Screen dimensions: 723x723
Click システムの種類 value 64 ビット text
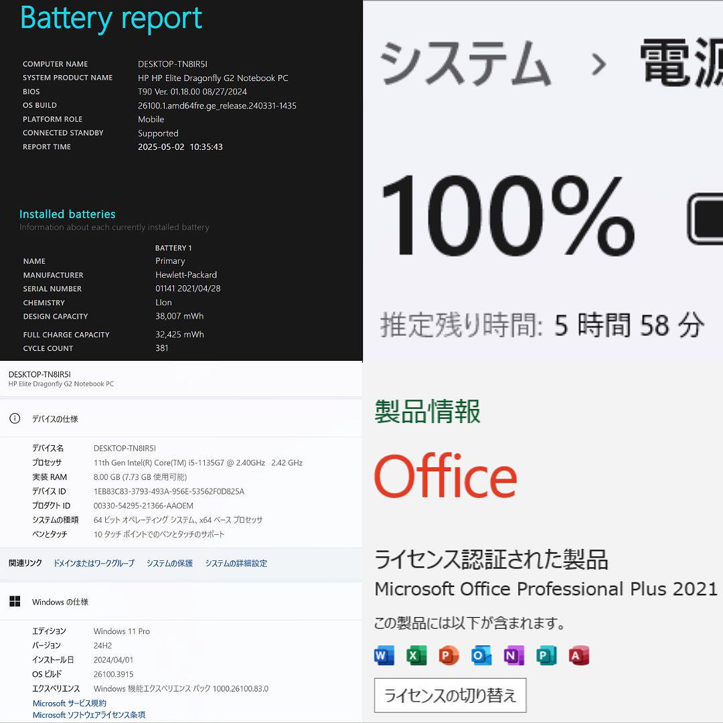point(178,519)
